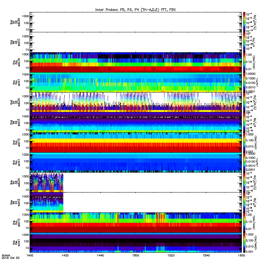The height and width of the screenshot is (275, 258).
Task: Click the color bar beside the thd fff scm3 panel
Action: coord(244,122)
